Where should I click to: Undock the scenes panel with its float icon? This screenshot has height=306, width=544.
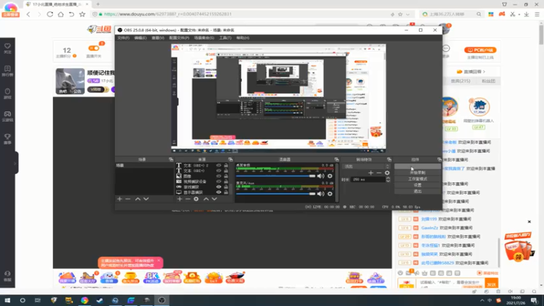coord(171,160)
